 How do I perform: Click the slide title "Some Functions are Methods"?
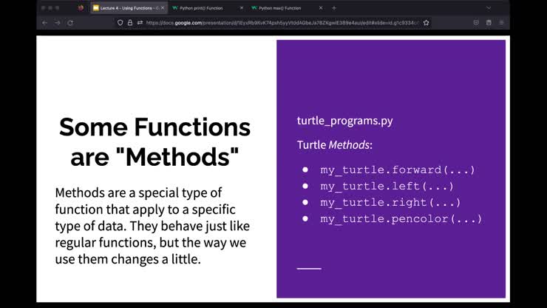pyautogui.click(x=154, y=141)
